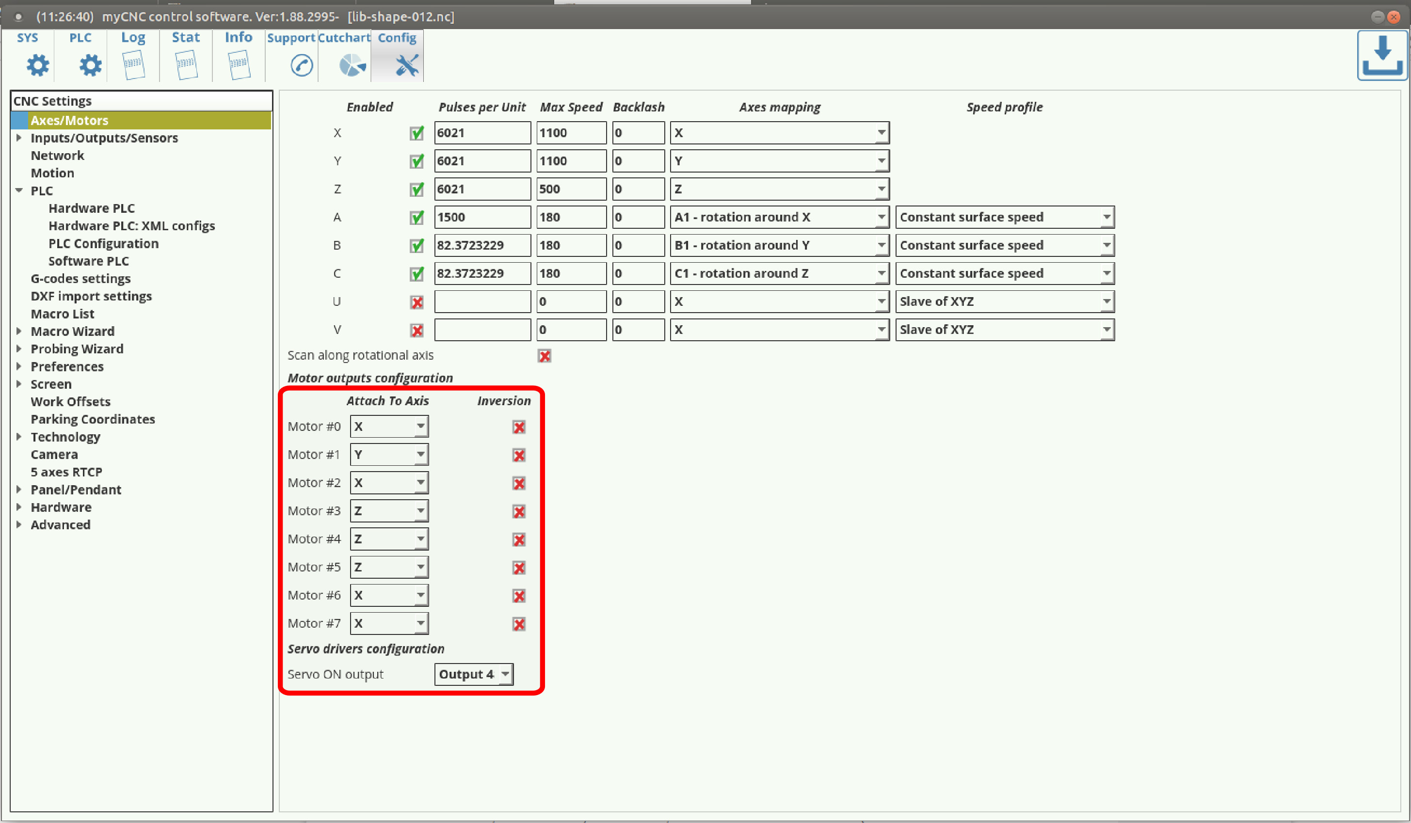Open the A axis Speed profile dropdown
Image resolution: width=1411 pixels, height=823 pixels.
[x=1005, y=217]
